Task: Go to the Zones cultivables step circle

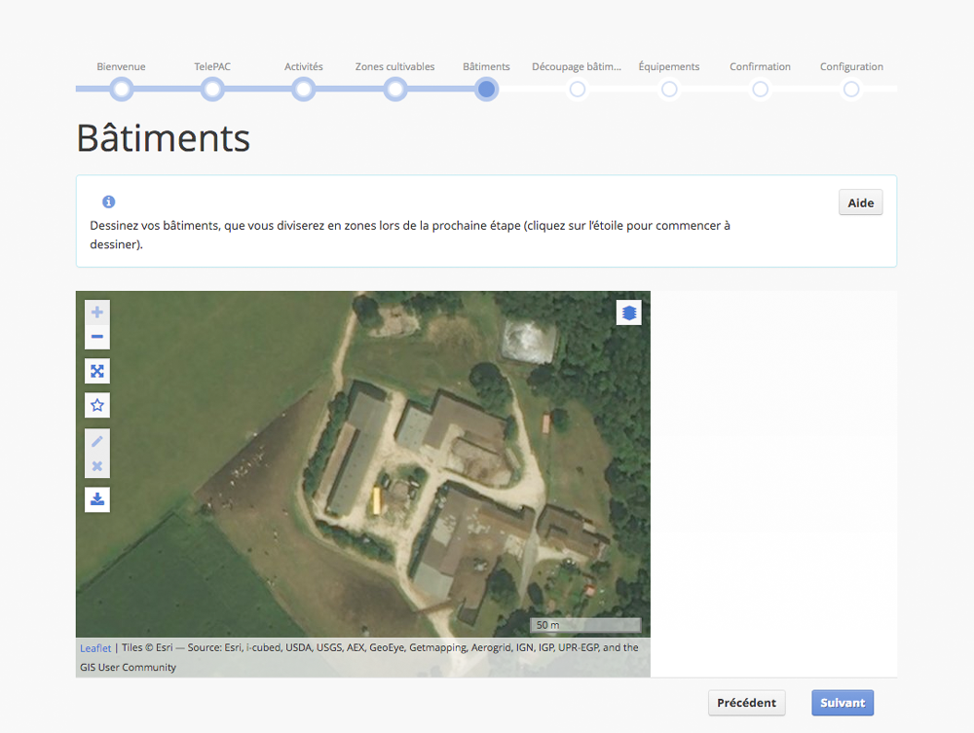Action: 395,90
